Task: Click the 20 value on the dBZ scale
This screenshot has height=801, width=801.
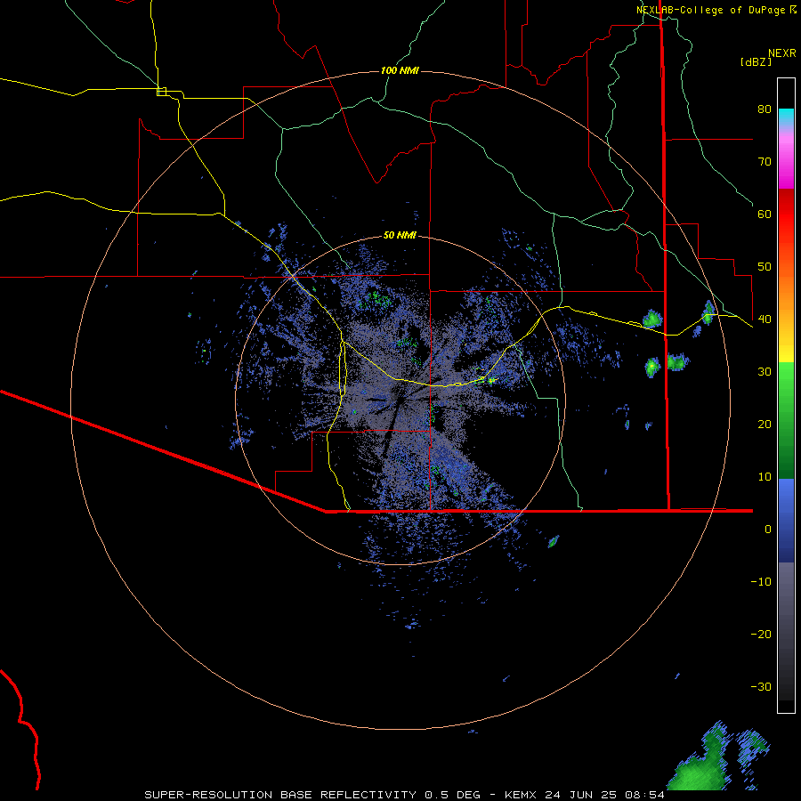Action: [x=765, y=424]
